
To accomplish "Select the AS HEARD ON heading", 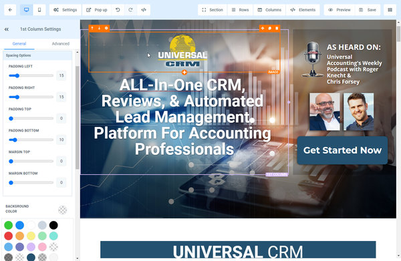I will 354,47.
